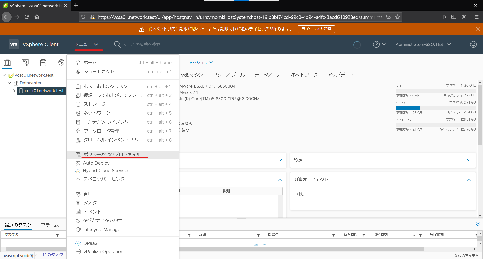This screenshot has height=259, width=483.
Task: Switch to アップデート tab
Action: point(341,75)
